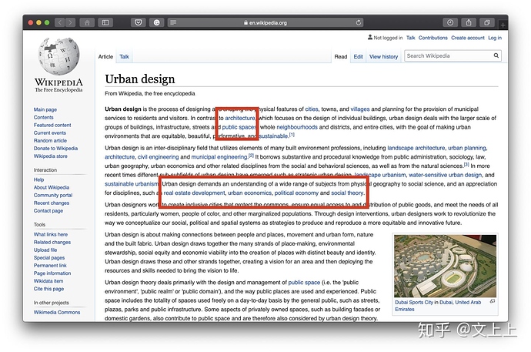Open Wikidata item link

48,281
